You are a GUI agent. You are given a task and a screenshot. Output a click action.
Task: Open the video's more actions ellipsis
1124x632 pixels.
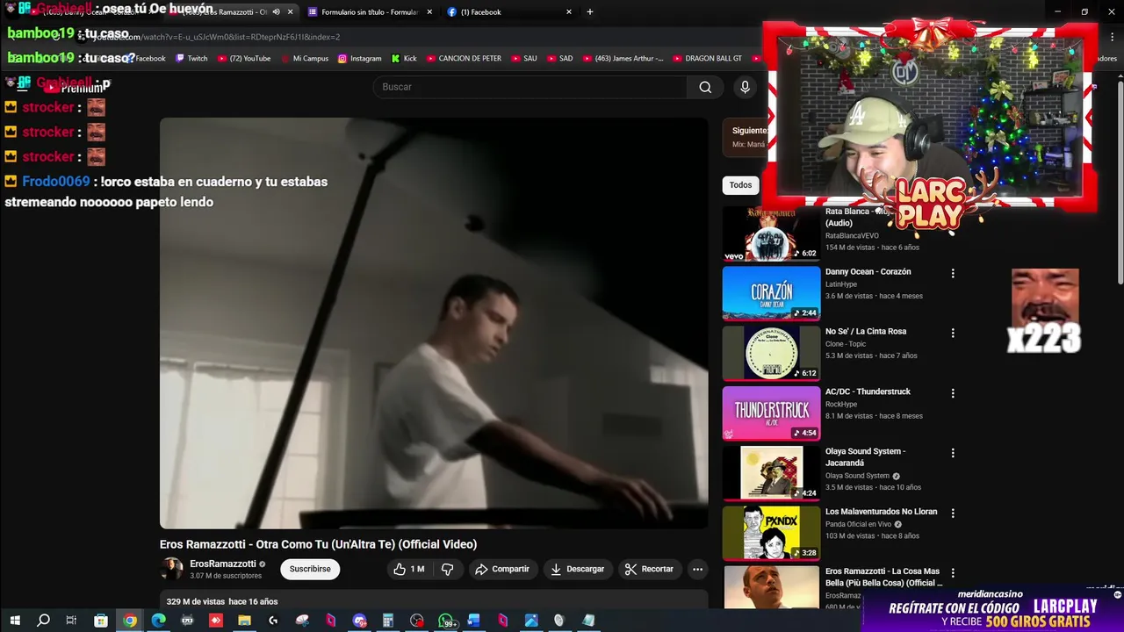[x=697, y=569]
